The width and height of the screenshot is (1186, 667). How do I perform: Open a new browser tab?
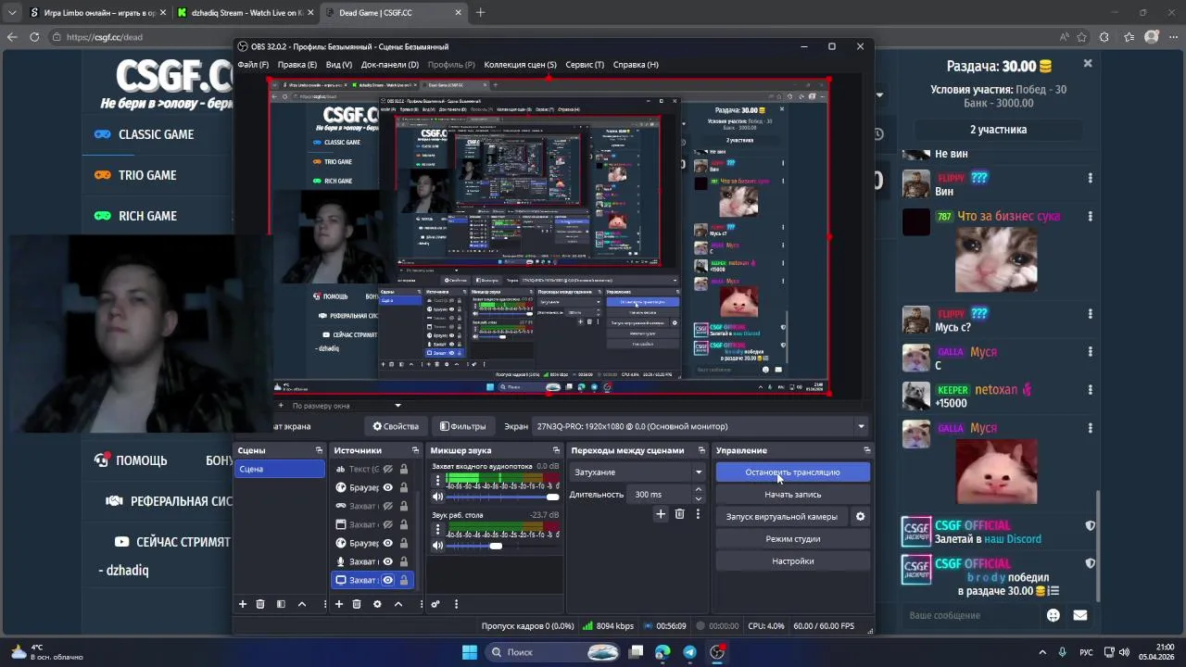480,13
